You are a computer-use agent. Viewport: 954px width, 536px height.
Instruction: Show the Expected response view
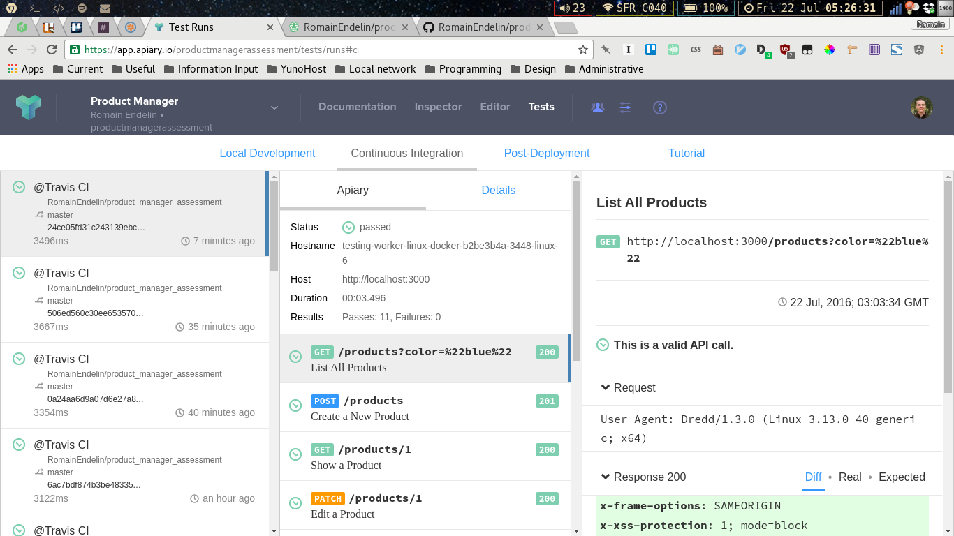pos(902,477)
